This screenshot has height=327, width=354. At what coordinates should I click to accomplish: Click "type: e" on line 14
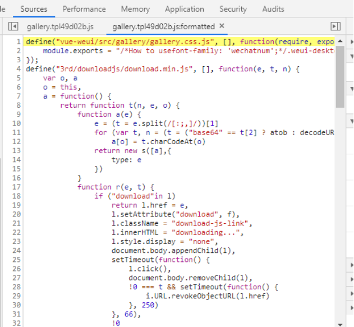(126, 160)
